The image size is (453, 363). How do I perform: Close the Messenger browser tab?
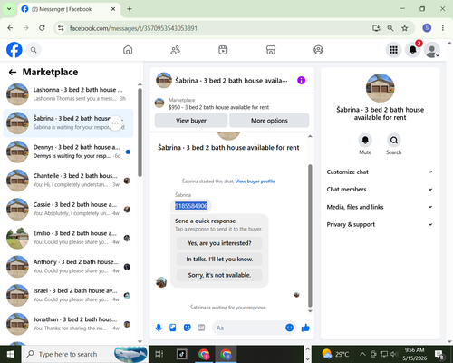(x=113, y=9)
